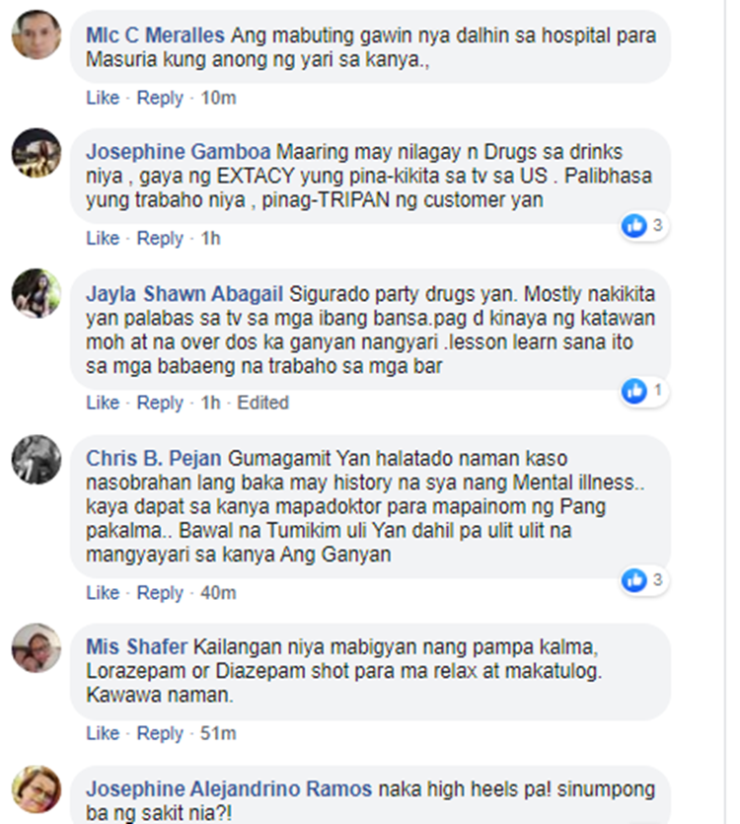Like Jayla Shawn Abagail's comment
Screen dimensions: 740x824
click(103, 403)
